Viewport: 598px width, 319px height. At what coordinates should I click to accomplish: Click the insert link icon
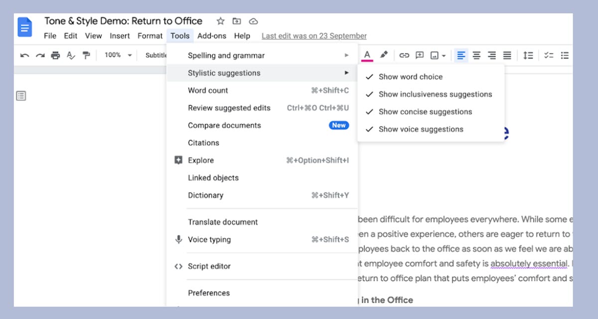click(404, 55)
